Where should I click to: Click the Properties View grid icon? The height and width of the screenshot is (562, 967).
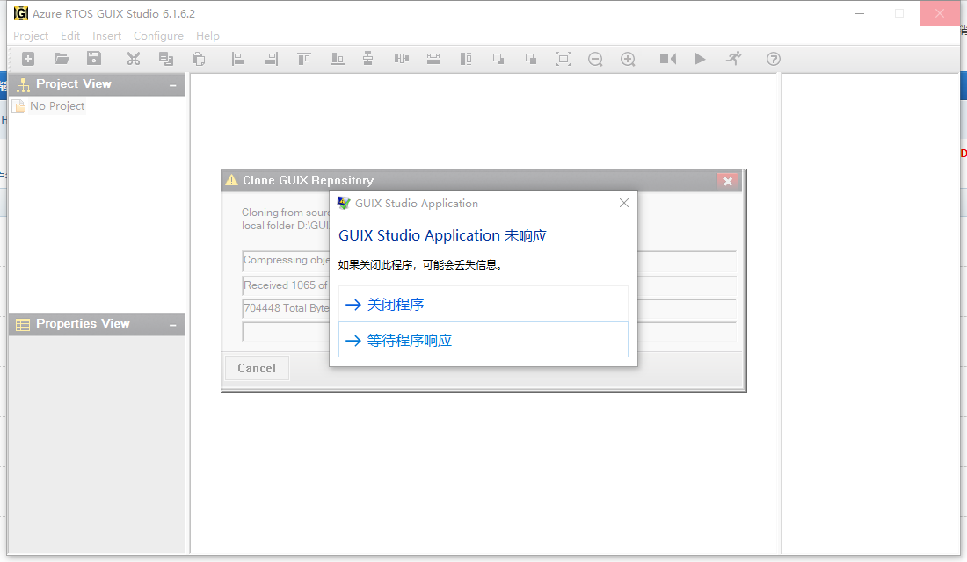coord(23,325)
